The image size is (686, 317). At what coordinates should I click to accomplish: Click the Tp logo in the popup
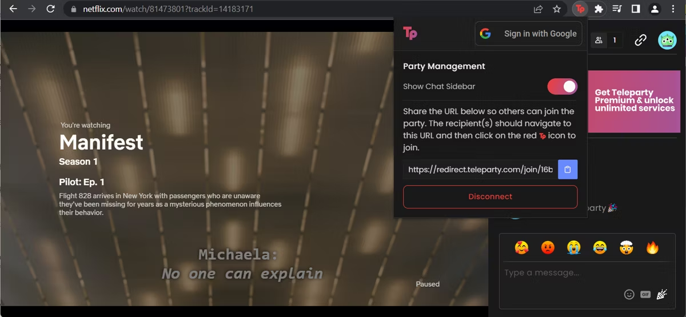(410, 33)
